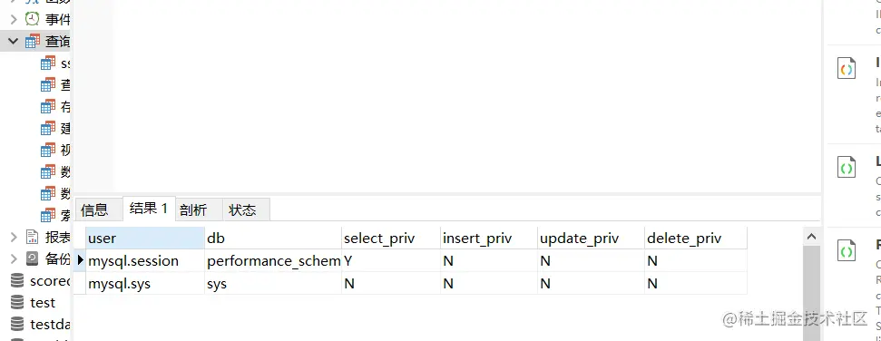Click the multicolor code snippet icon in the right panel
The width and height of the screenshot is (881, 341).
pyautogui.click(x=847, y=69)
